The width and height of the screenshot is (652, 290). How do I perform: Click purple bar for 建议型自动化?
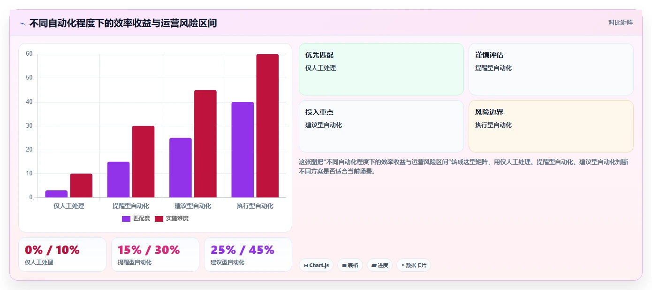click(x=181, y=167)
